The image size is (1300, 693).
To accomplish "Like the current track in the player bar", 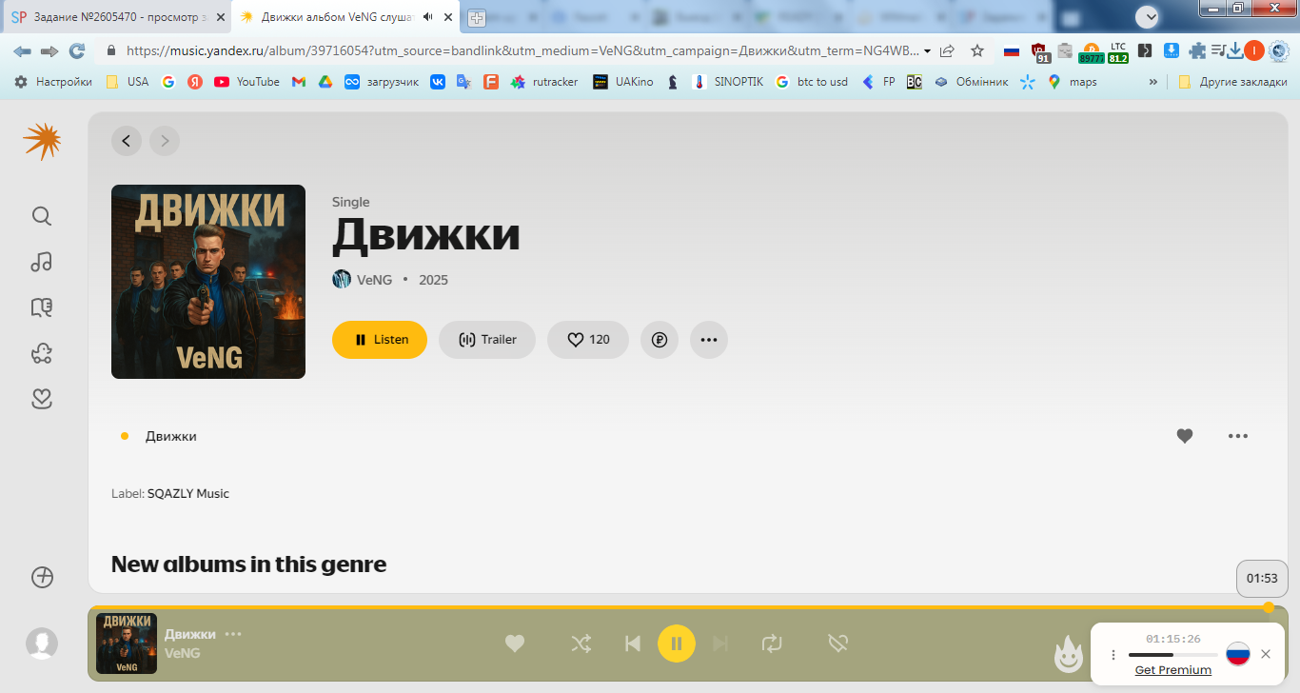I will (x=515, y=643).
